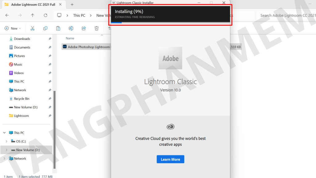Click the Rename icon in toolbar
The width and height of the screenshot is (316, 178).
point(71,28)
